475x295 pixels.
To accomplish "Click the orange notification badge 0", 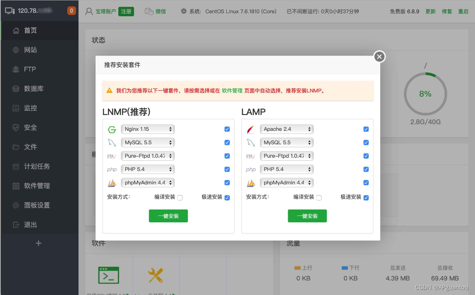I will coord(72,11).
